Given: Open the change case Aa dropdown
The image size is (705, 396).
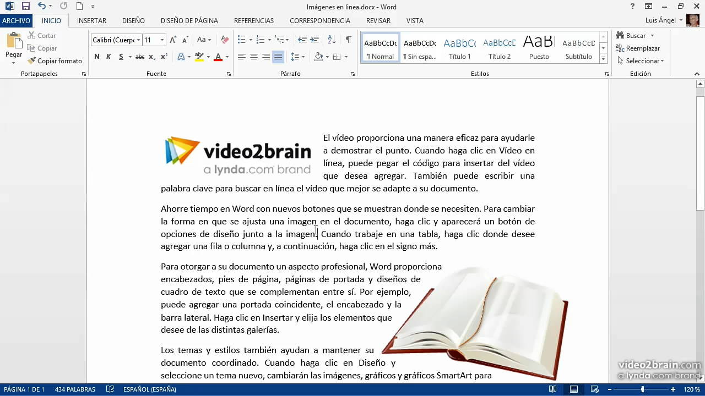Looking at the screenshot, I should (204, 40).
